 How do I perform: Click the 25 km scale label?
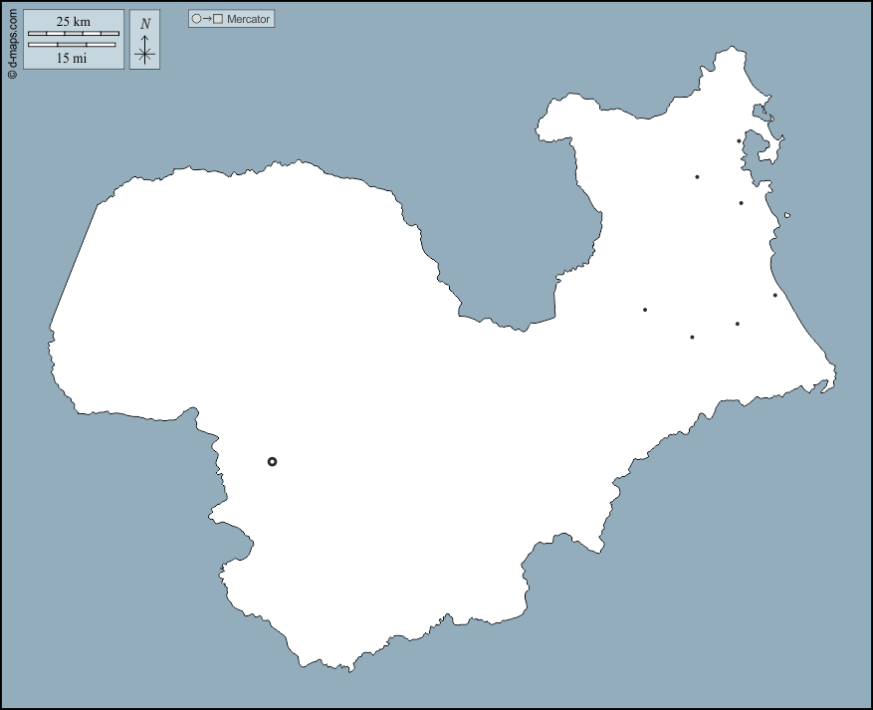[x=74, y=22]
